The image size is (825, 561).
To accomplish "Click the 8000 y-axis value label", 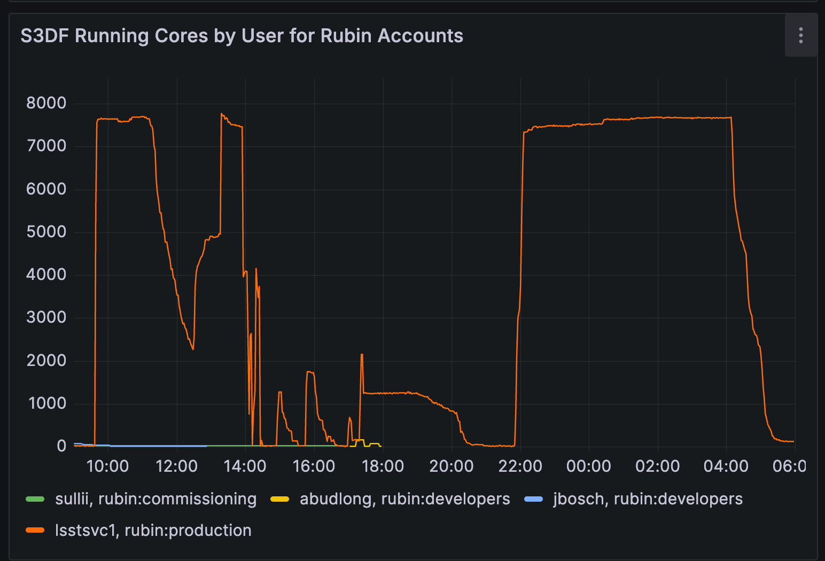I will click(x=46, y=103).
